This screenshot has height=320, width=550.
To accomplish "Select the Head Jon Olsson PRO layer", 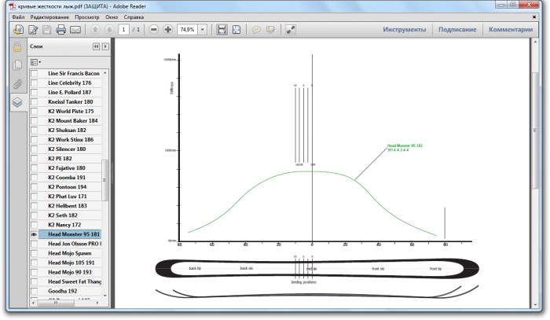I will 75,244.
